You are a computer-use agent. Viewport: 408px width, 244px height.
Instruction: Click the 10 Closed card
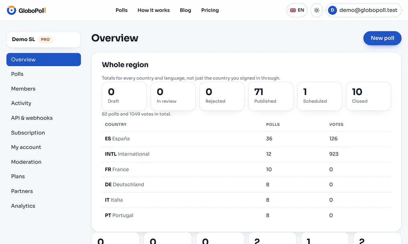click(x=368, y=96)
